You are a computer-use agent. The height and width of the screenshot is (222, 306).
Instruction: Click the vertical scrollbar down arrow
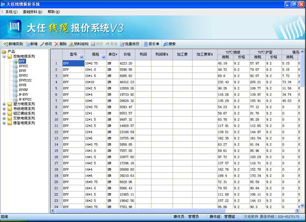[x=302, y=206]
